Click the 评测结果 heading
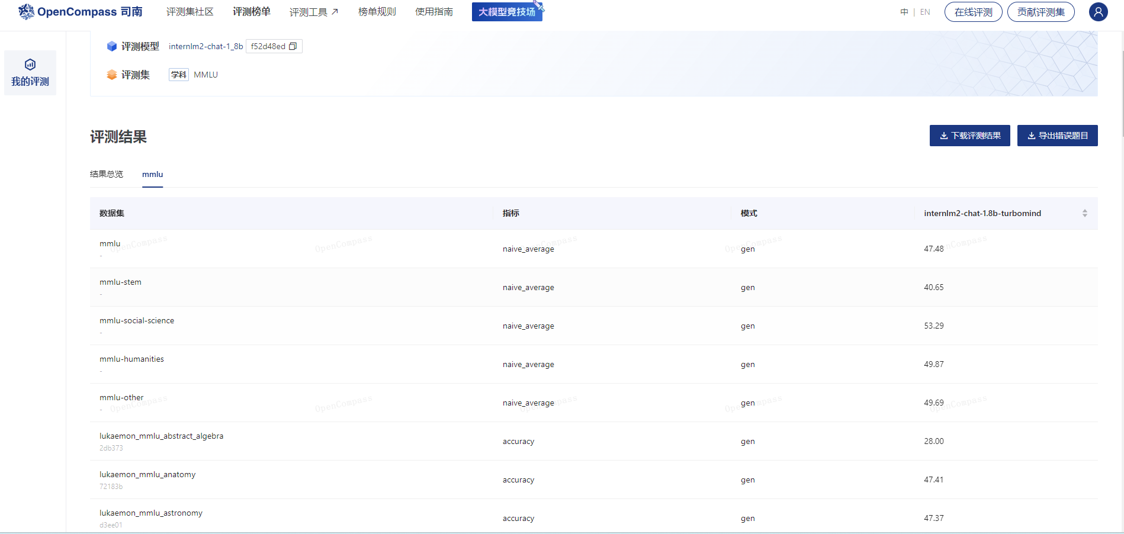1124x534 pixels. pos(118,137)
